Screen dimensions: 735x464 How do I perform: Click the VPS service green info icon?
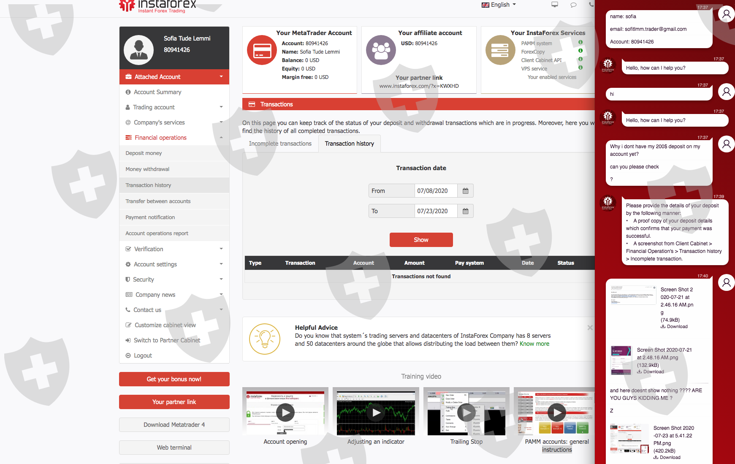coord(580,68)
